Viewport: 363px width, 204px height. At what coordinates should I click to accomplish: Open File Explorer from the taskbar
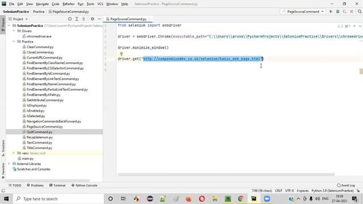click(215, 199)
